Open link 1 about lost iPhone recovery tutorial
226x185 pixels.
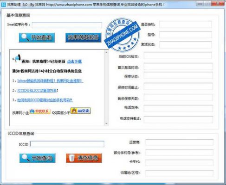pos(50,80)
